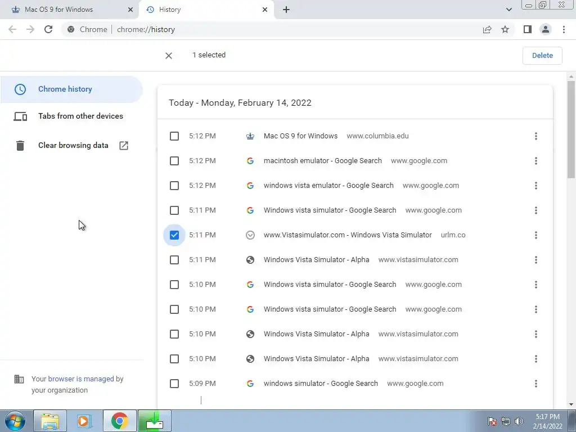Screen dimensions: 576x432
Task: Close the History tab
Action: tap(265, 10)
